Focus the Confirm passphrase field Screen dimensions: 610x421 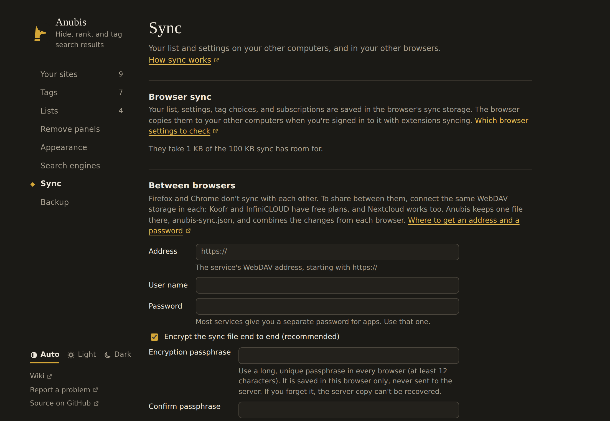coord(349,410)
